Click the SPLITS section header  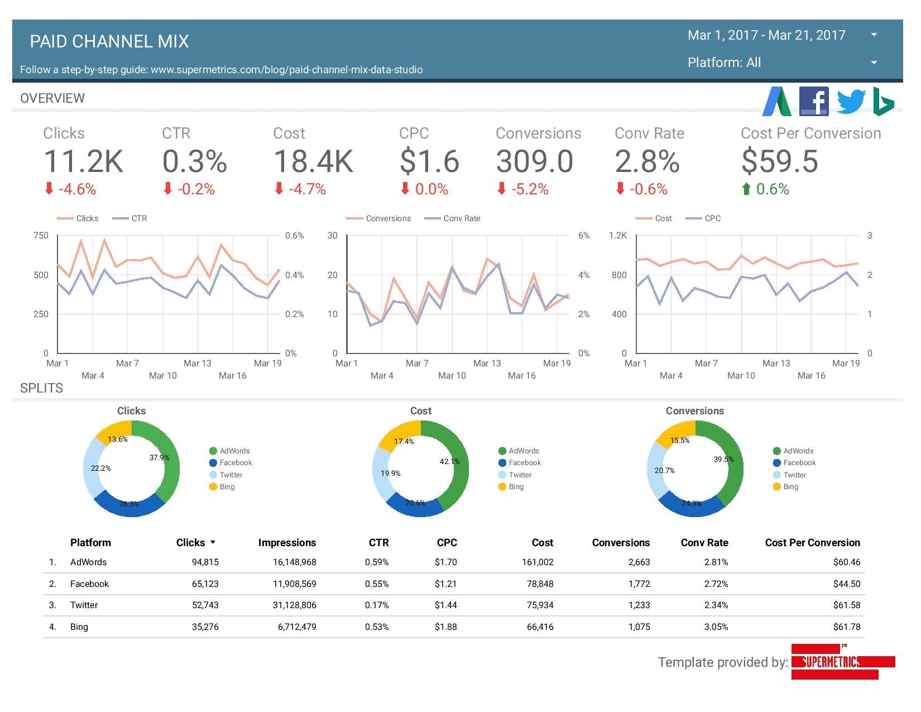click(41, 388)
